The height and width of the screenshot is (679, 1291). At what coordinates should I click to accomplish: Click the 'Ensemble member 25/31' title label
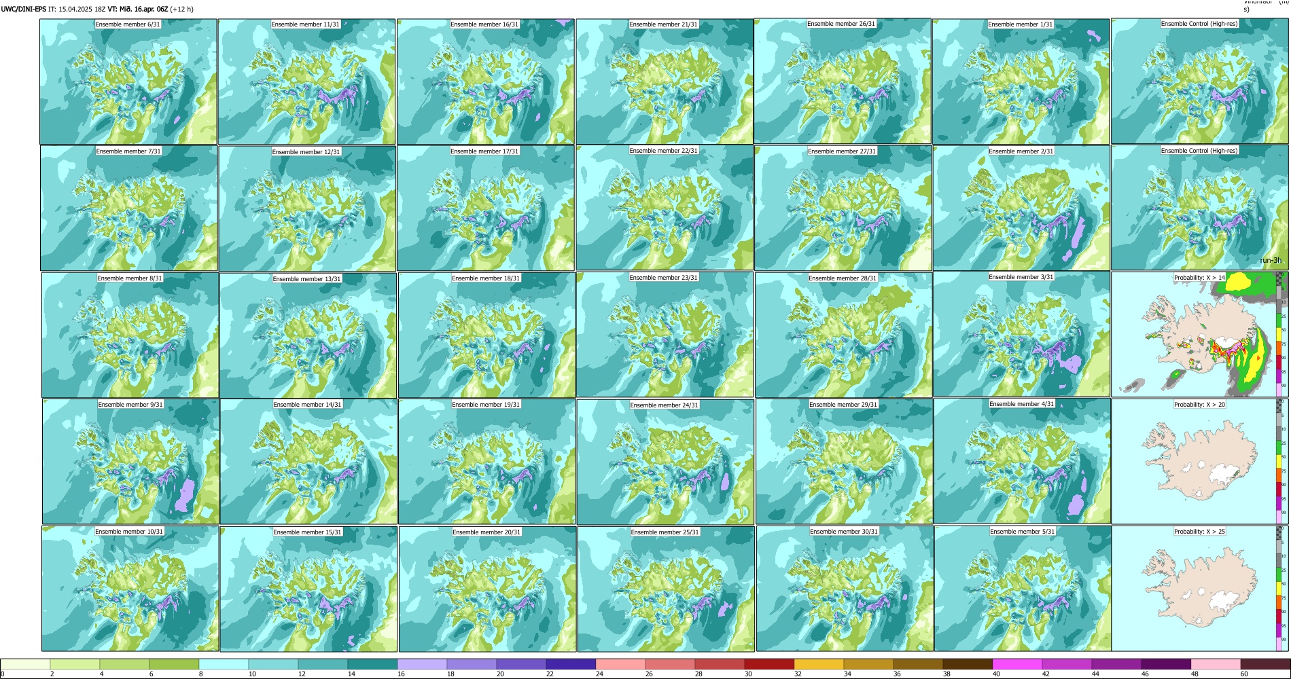(665, 532)
